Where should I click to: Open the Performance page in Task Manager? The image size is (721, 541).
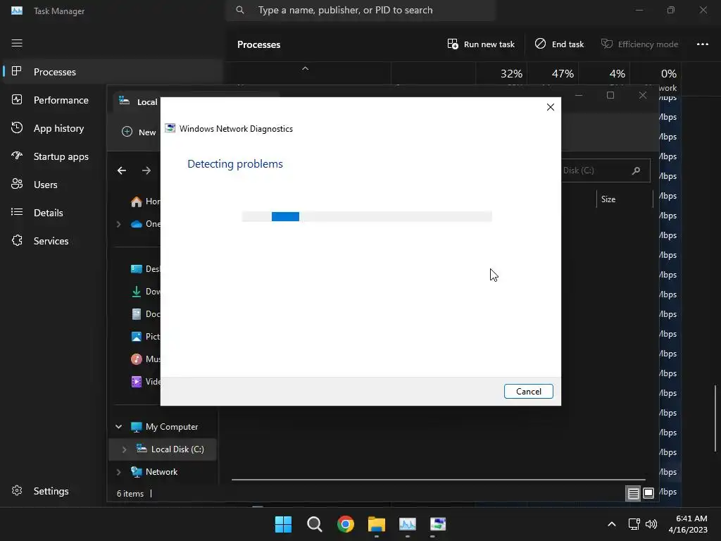(x=61, y=100)
